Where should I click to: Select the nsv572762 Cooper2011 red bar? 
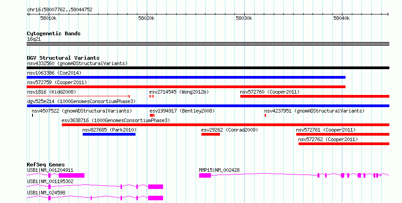(344, 144)
